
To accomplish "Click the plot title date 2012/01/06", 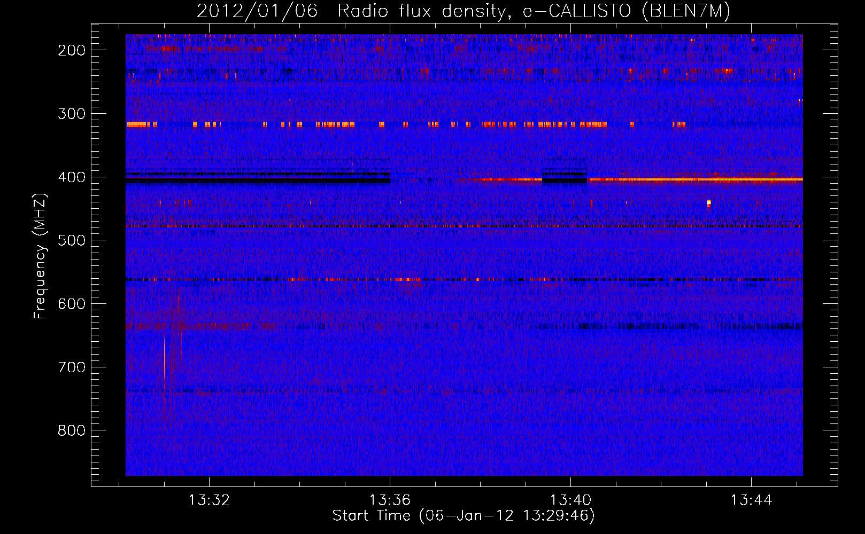I will (257, 11).
